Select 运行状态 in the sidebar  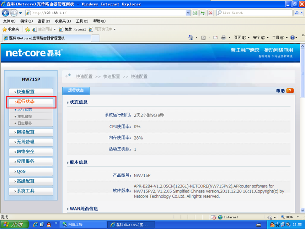(31, 102)
